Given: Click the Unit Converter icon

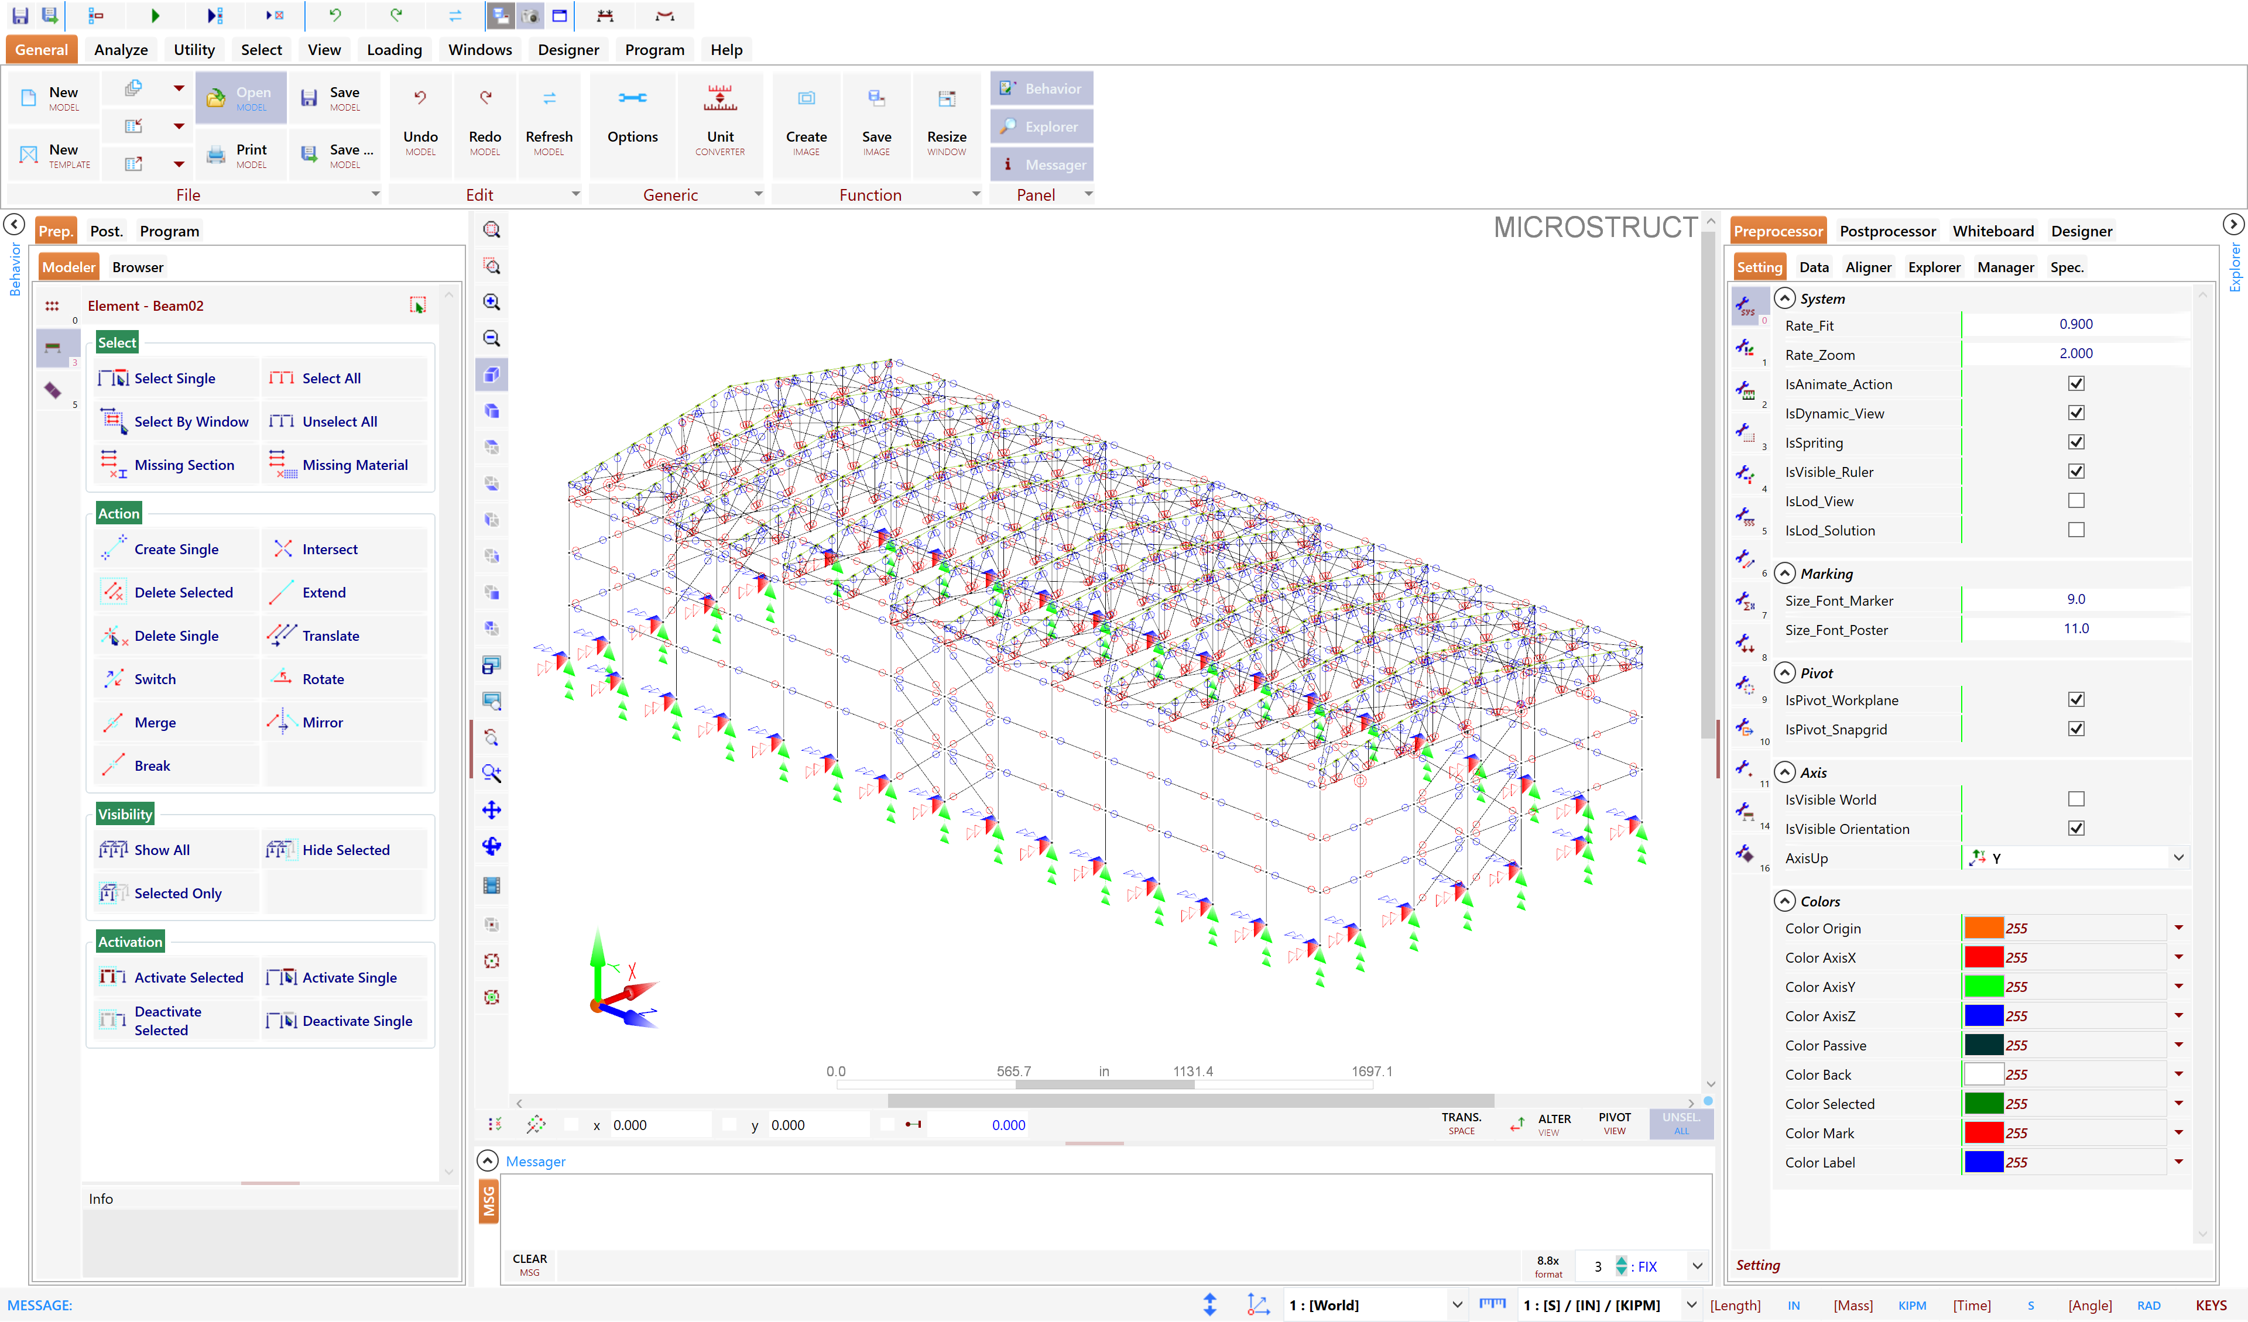Looking at the screenshot, I should (x=720, y=99).
